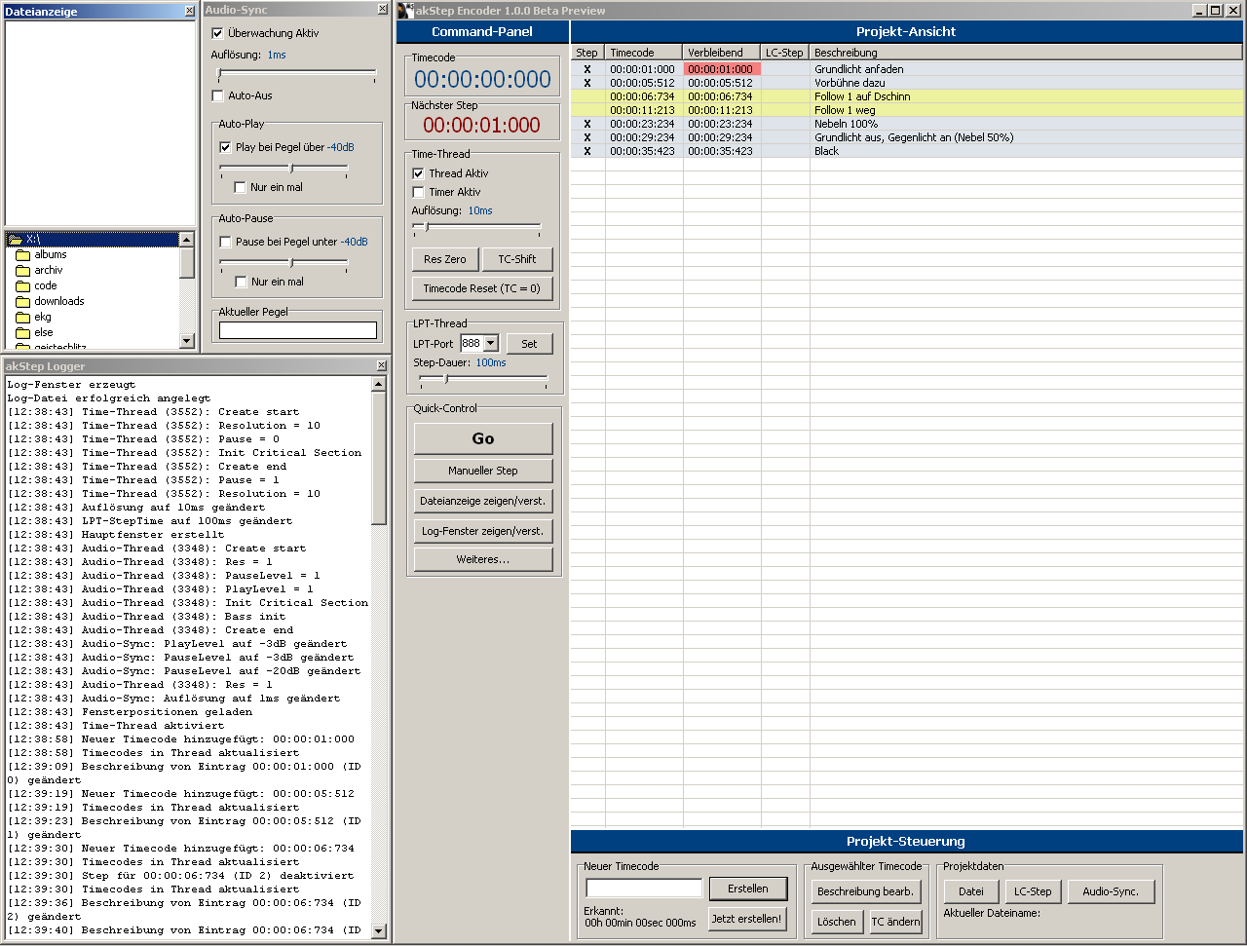Click the TC ändern button
Viewport: 1247px width, 946px height.
click(x=895, y=922)
